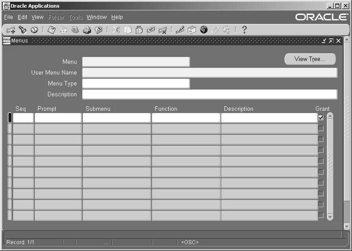352x251 pixels.
Task: Click the active white Submenu cell
Action: [117, 118]
